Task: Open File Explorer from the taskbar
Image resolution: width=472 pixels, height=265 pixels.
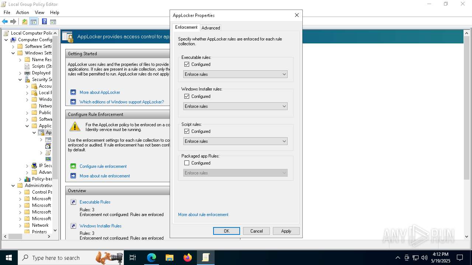Action: pyautogui.click(x=170, y=258)
